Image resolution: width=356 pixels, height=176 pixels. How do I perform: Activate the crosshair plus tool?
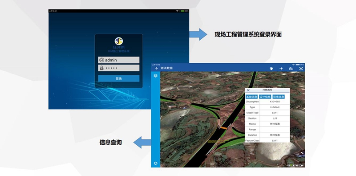(281, 69)
